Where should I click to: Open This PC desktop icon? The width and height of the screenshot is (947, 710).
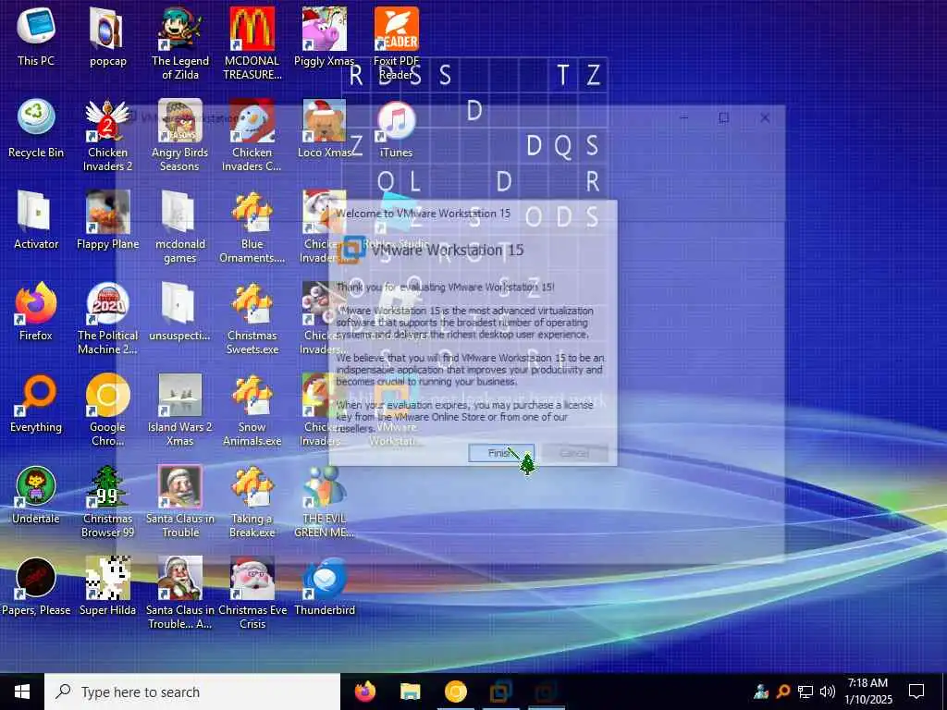pos(36,37)
